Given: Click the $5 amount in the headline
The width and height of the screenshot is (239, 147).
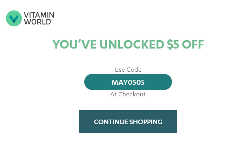Looking at the screenshot, I should click(173, 44).
